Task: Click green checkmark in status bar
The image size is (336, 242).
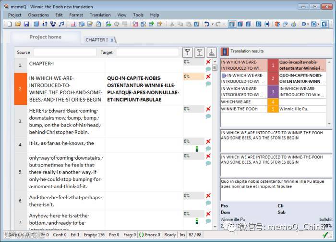Action: click(325, 235)
